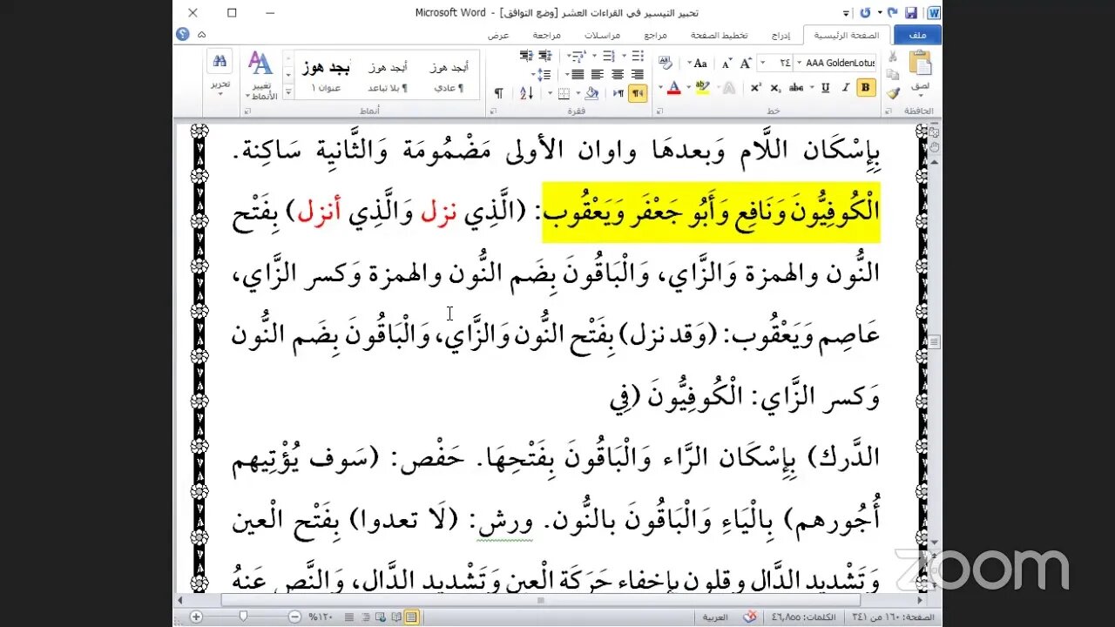This screenshot has width=1115, height=627.
Task: Click the Clear Formatting eraser icon
Action: (666, 62)
